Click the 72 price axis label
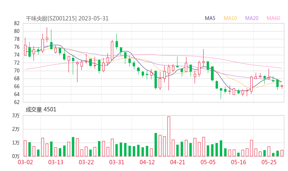 [17, 63]
